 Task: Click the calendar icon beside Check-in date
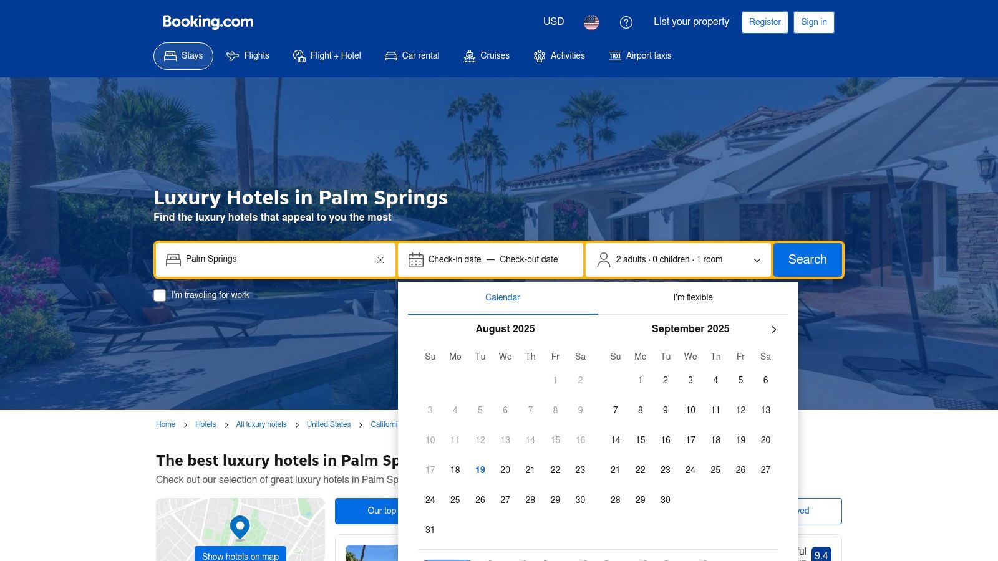click(x=416, y=260)
